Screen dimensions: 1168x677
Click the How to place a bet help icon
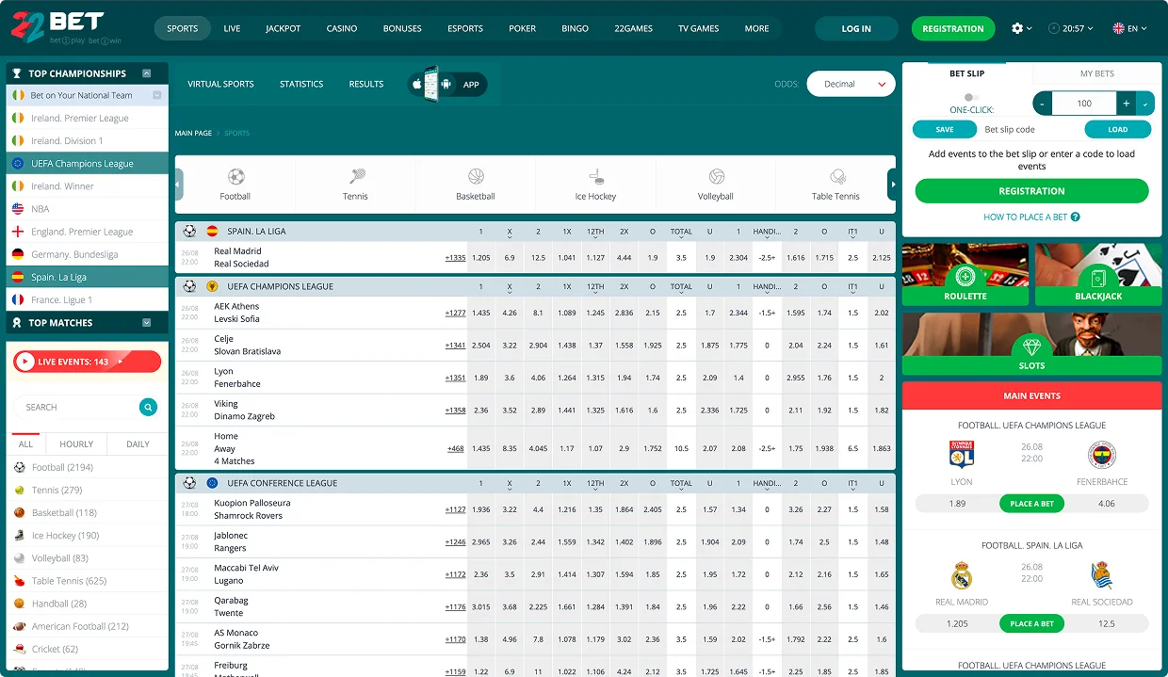click(x=1076, y=217)
